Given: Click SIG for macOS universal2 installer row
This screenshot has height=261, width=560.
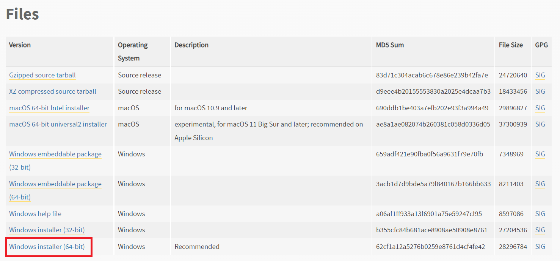Looking at the screenshot, I should (540, 124).
